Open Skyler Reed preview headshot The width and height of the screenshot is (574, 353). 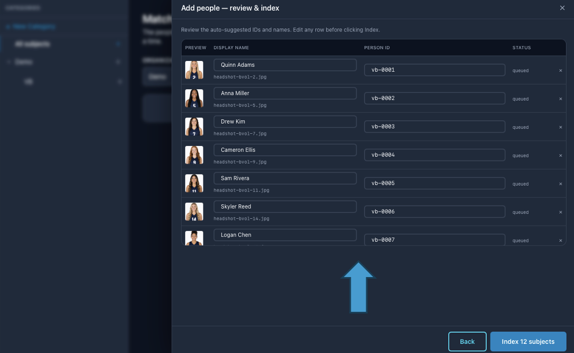pos(194,212)
